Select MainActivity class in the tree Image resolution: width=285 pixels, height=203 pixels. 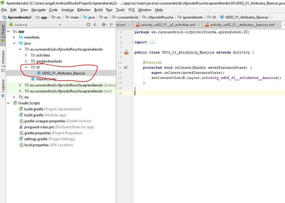[46, 79]
